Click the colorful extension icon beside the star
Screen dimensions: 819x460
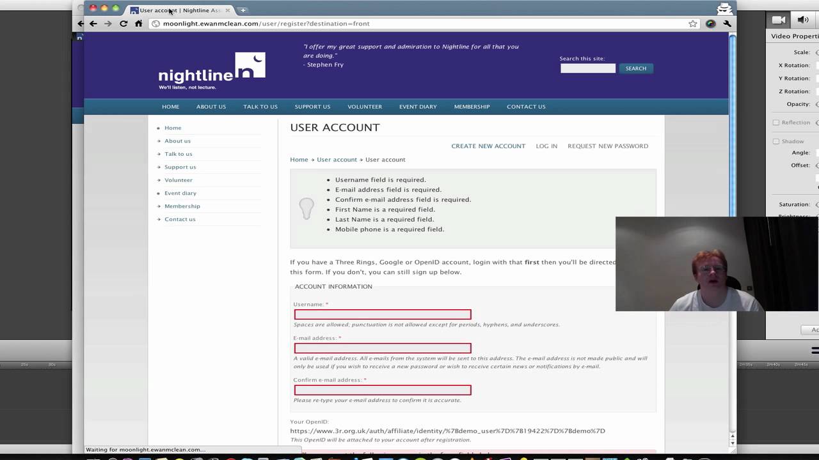[x=710, y=24]
